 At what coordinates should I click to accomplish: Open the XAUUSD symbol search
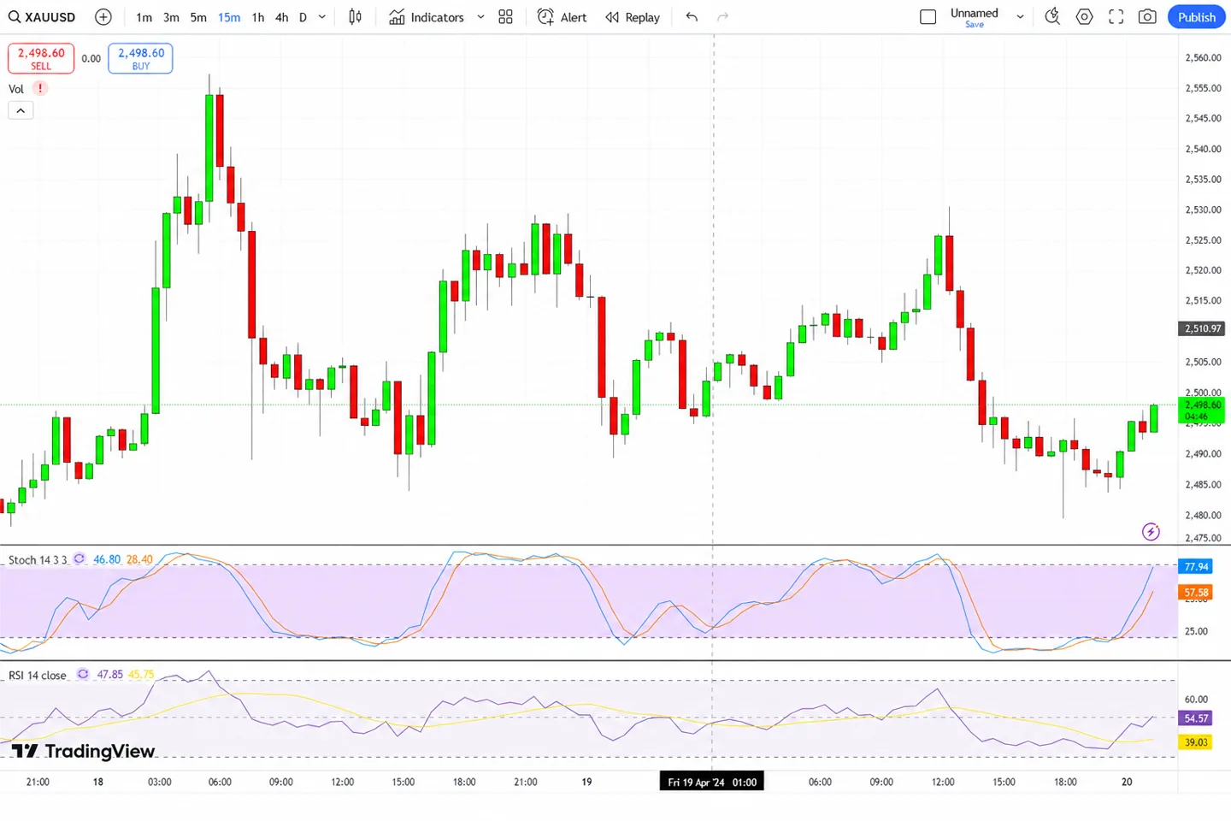42,17
